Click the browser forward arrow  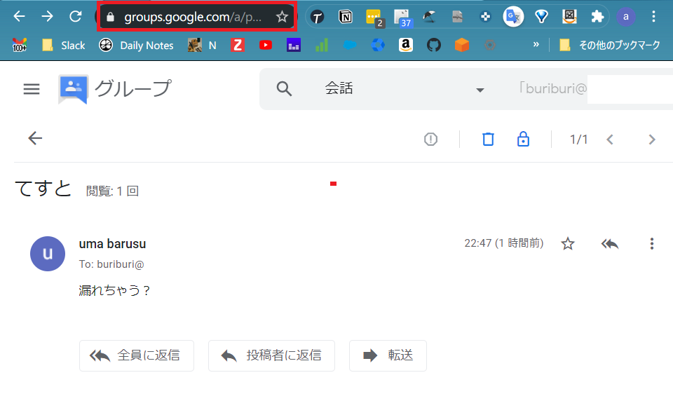47,17
